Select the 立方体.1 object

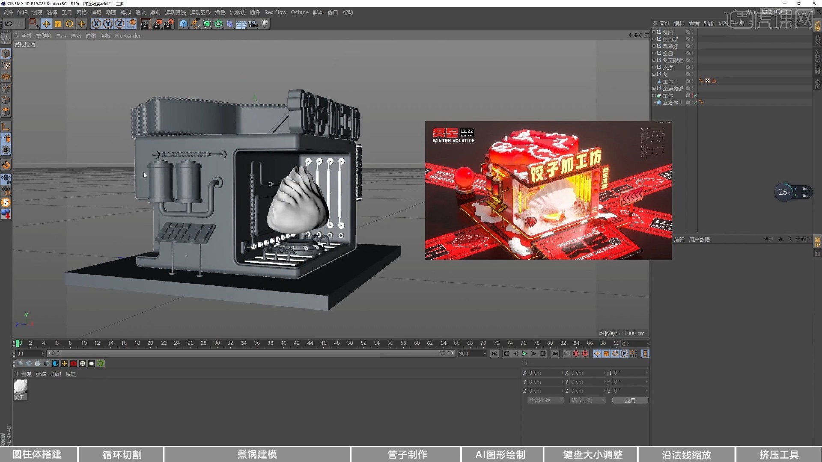[x=672, y=103]
